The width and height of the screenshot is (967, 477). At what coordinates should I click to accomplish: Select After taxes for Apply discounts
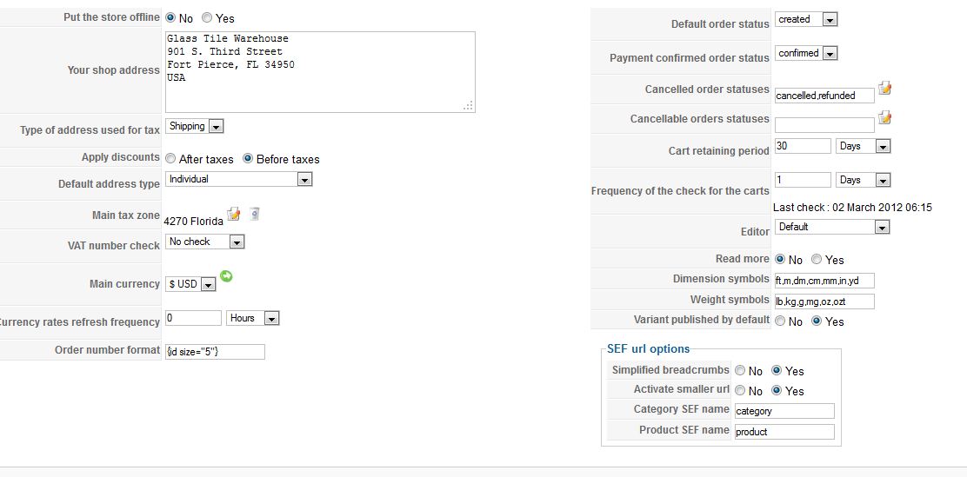(170, 159)
